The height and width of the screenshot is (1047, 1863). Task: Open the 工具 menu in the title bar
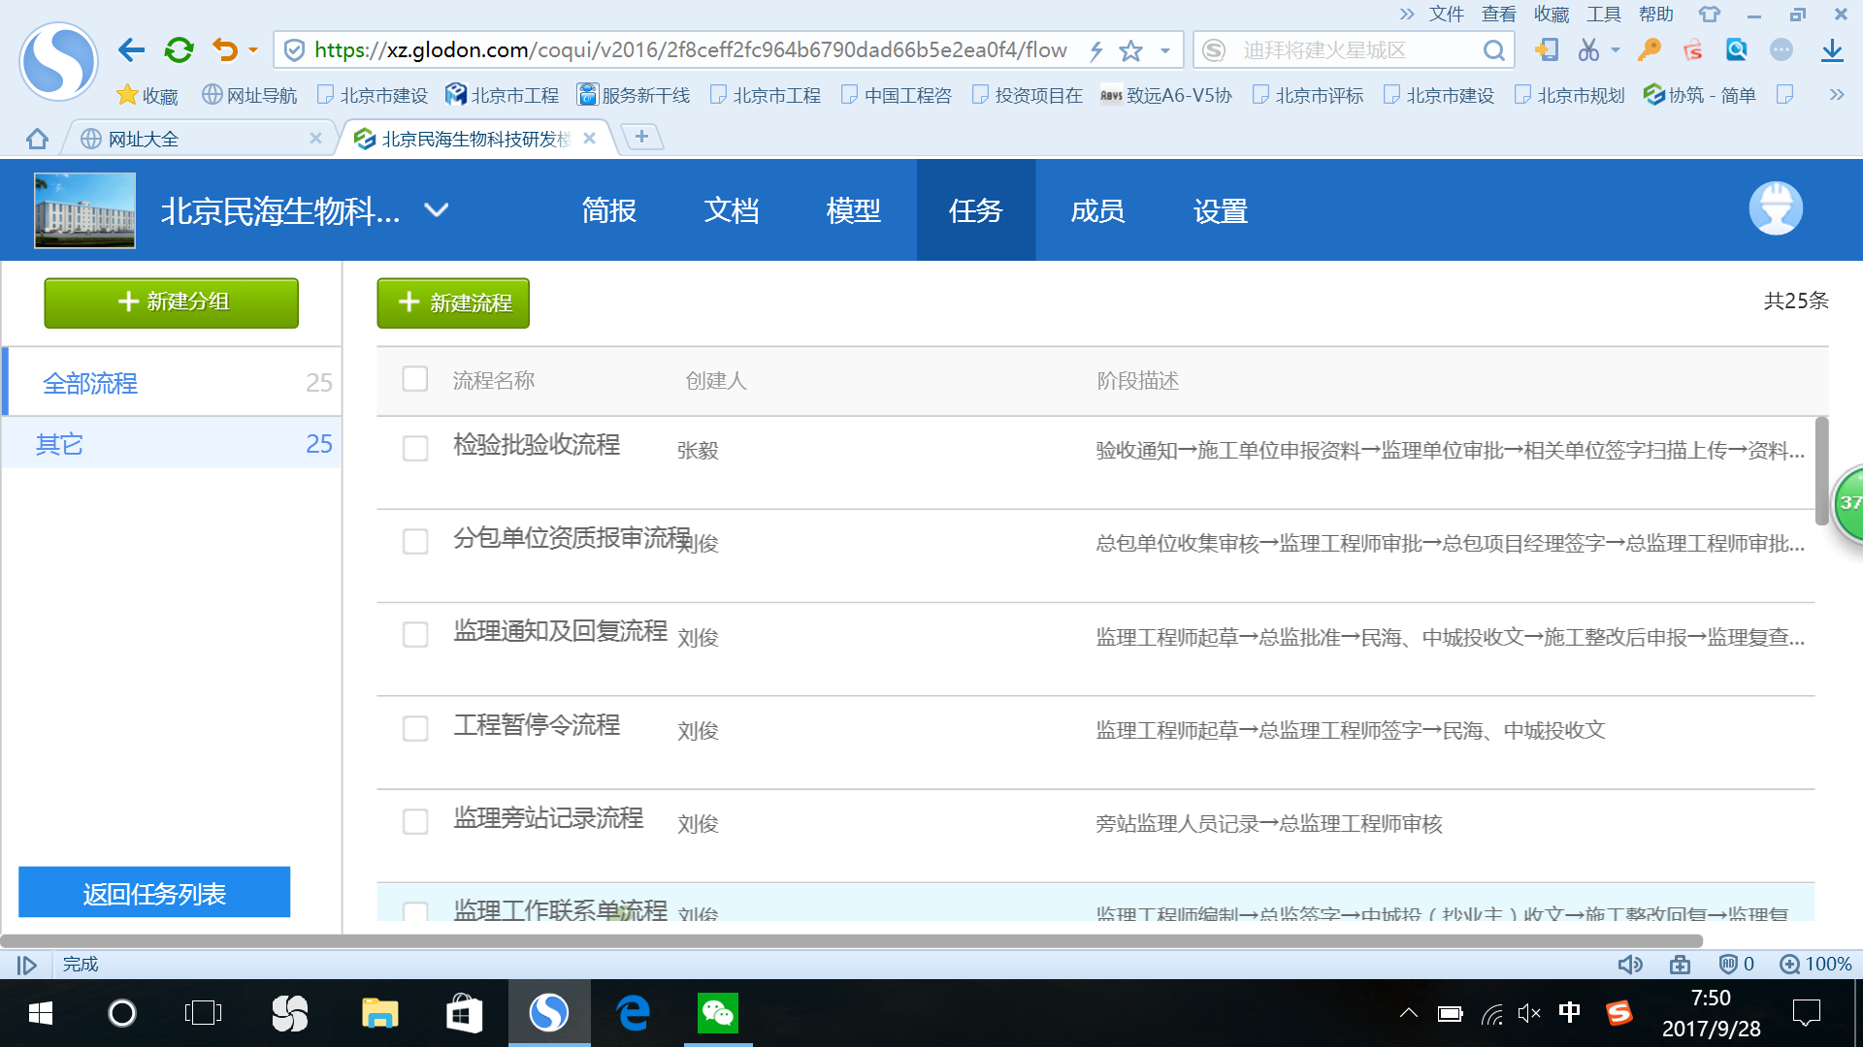1603,14
